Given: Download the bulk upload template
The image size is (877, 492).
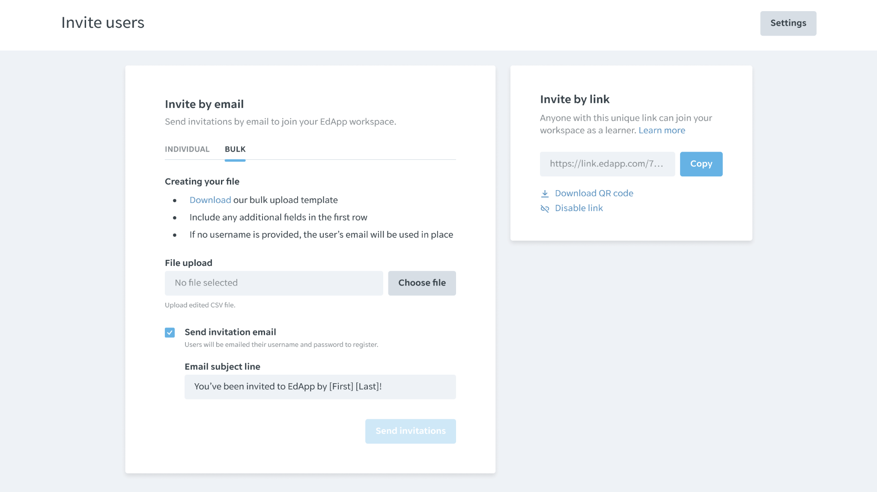Looking at the screenshot, I should [210, 200].
